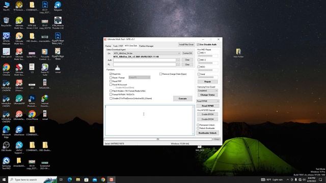This screenshot has width=326, height=183.
Task: Open the EPSON Manuals shortcut
Action: (x=6, y=38)
